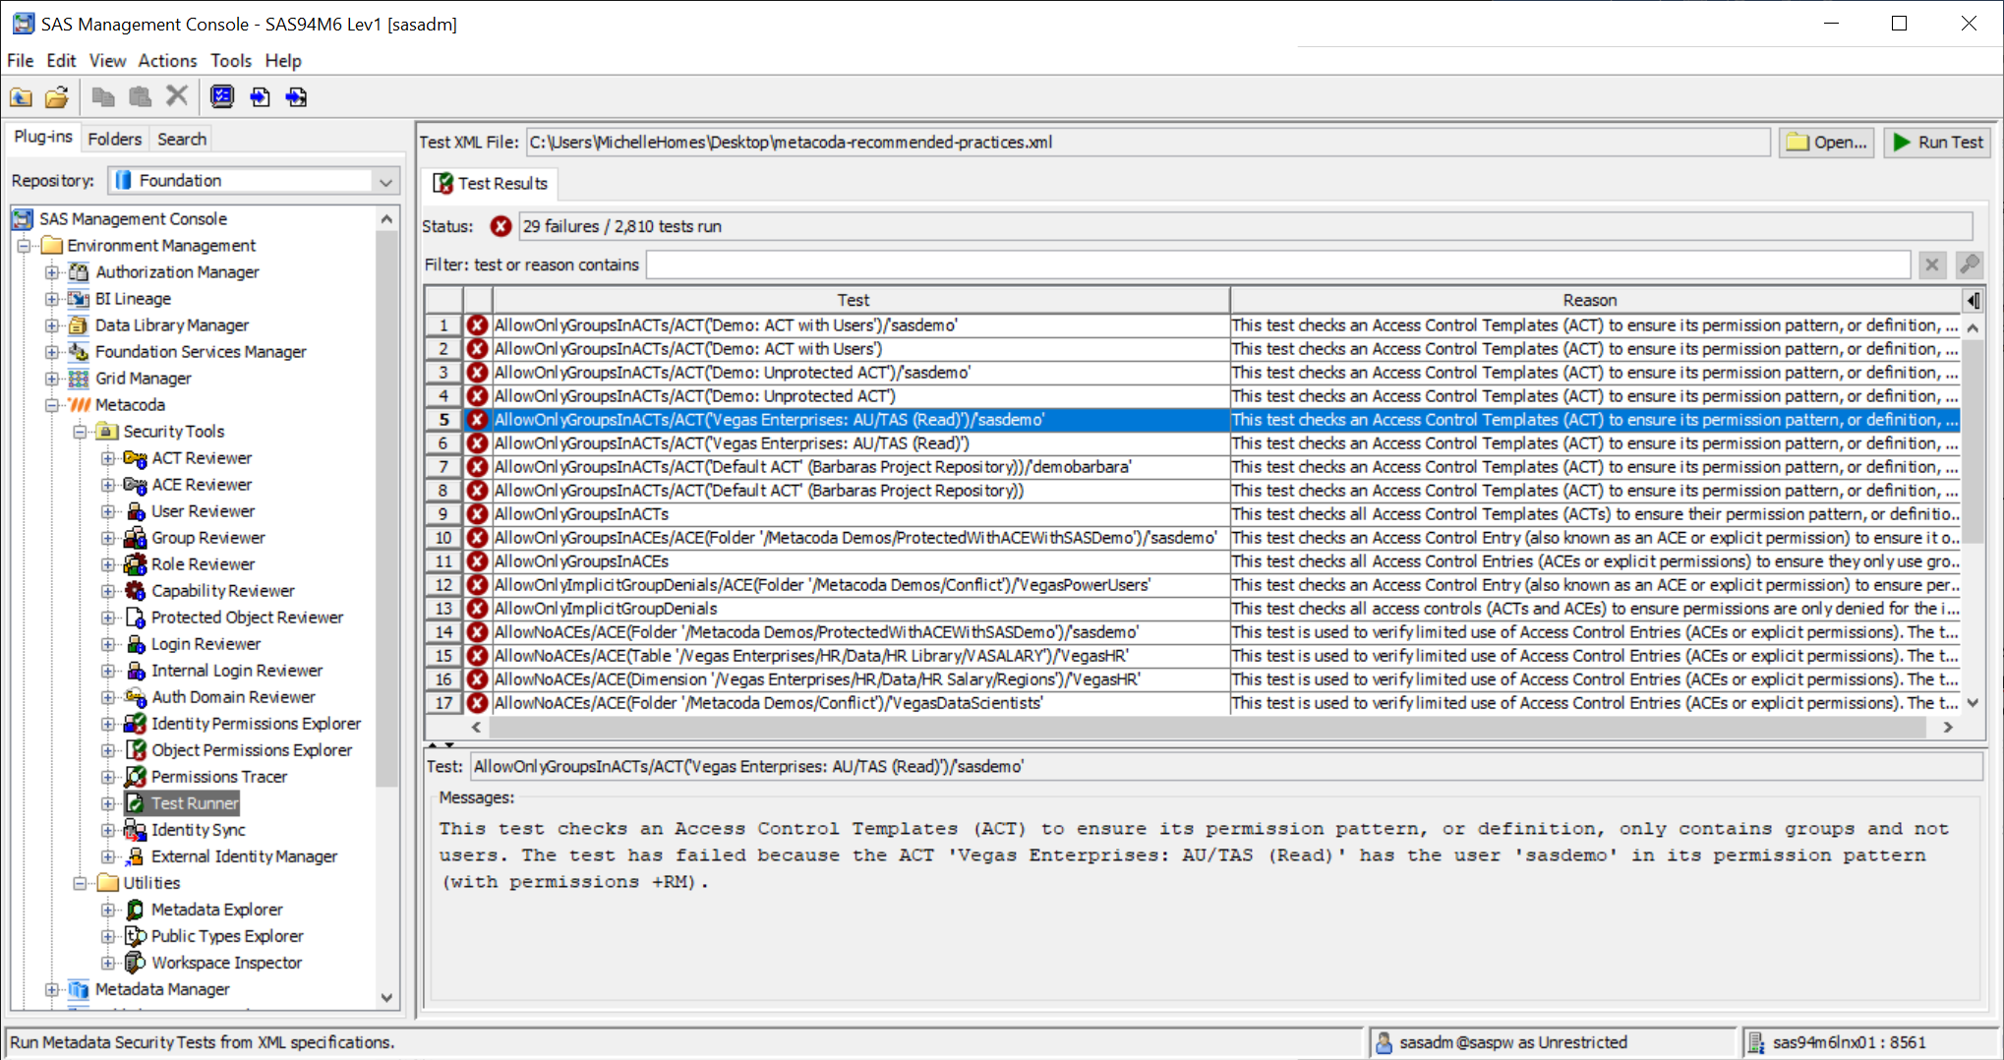2004x1060 pixels.
Task: Select Capability Reviewer plug-in icon
Action: point(135,591)
